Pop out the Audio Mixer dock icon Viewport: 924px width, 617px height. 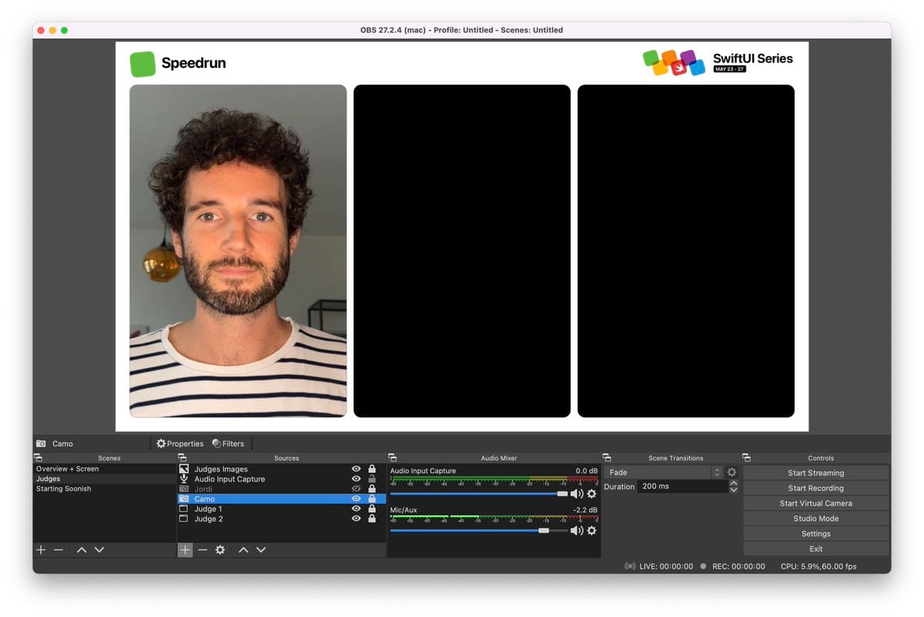click(392, 458)
